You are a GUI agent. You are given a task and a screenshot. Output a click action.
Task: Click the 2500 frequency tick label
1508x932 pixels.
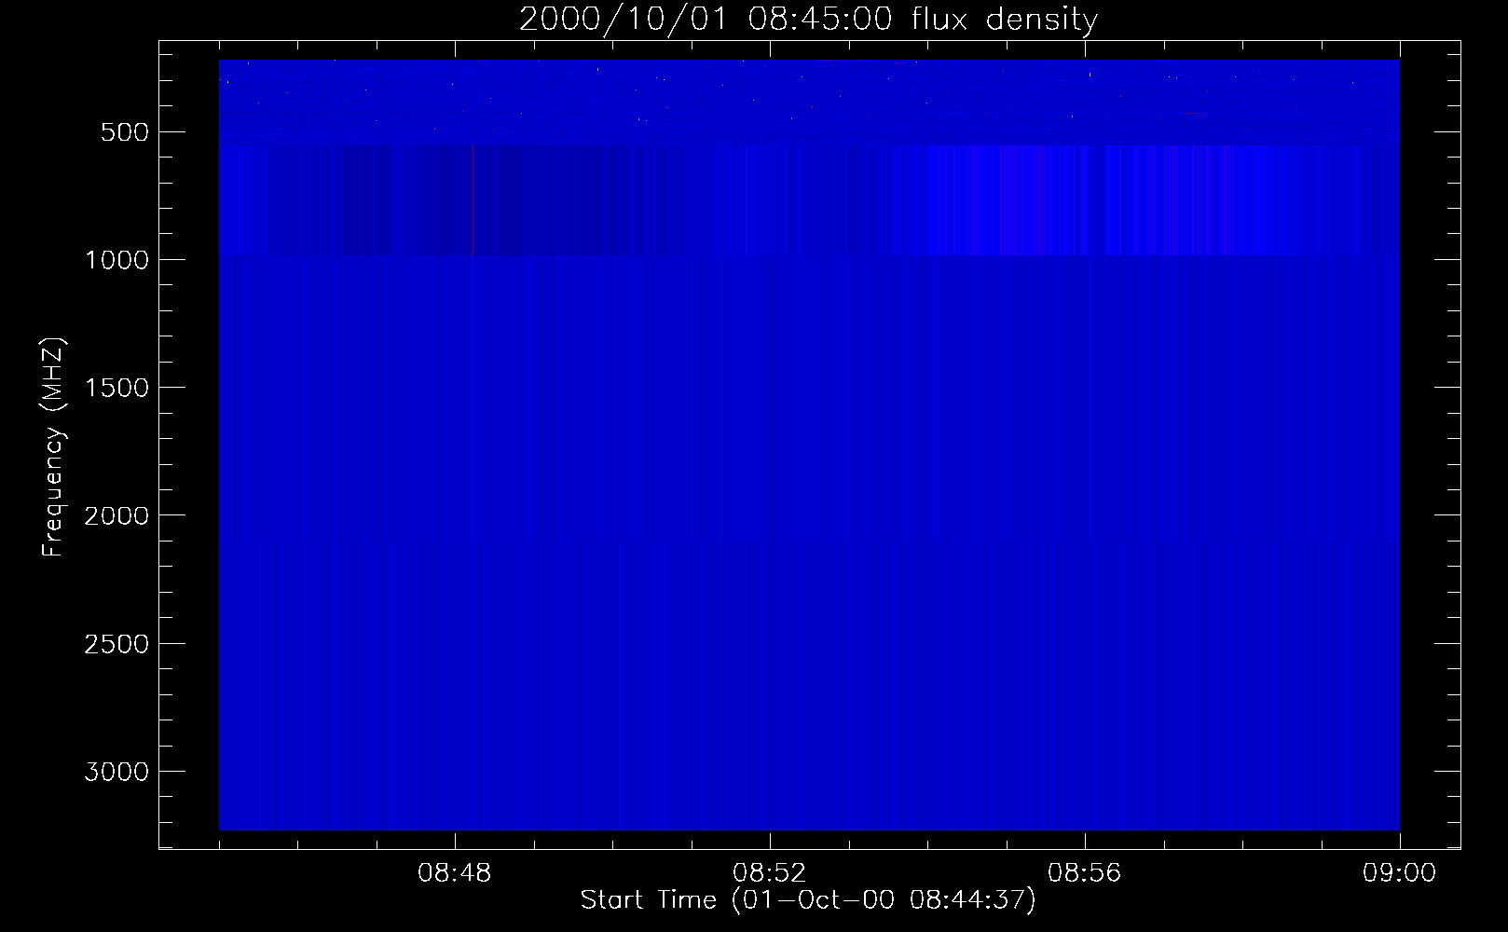[117, 644]
